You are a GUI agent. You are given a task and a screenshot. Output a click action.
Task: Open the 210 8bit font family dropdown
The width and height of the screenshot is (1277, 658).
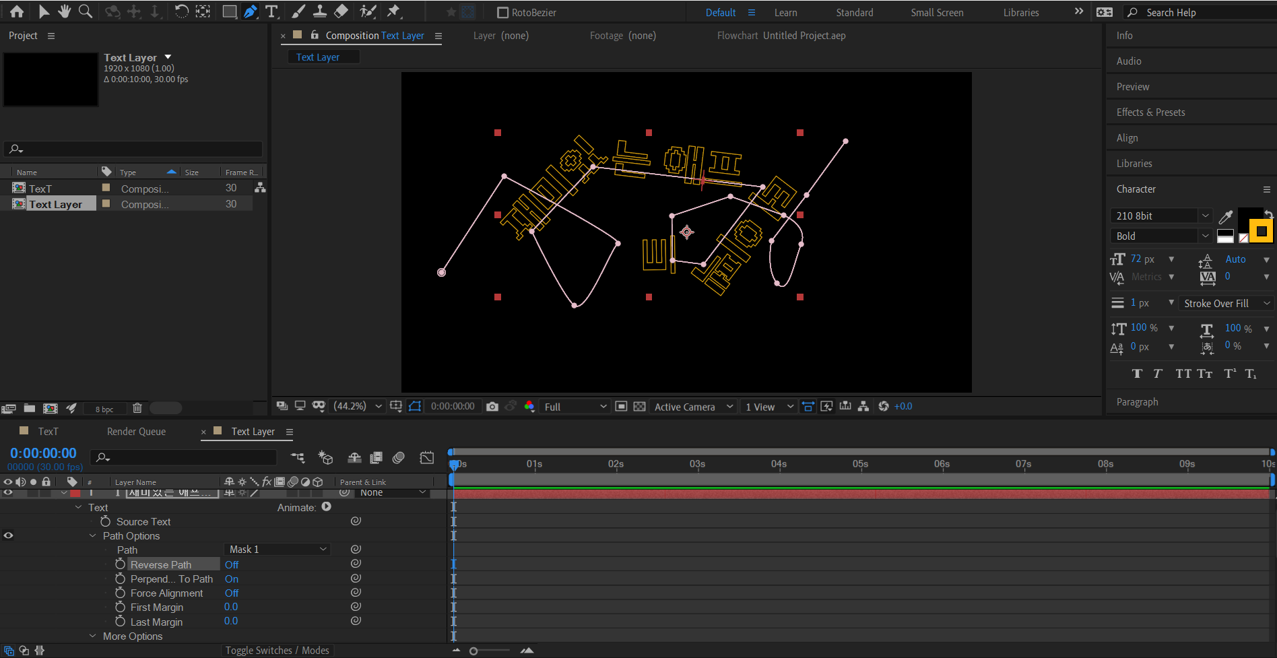[x=1160, y=216]
